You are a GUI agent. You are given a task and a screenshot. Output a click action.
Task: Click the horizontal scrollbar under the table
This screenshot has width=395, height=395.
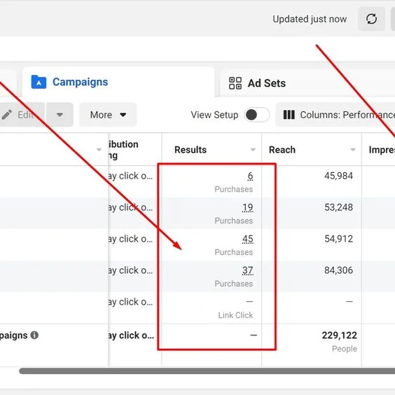[x=207, y=370]
